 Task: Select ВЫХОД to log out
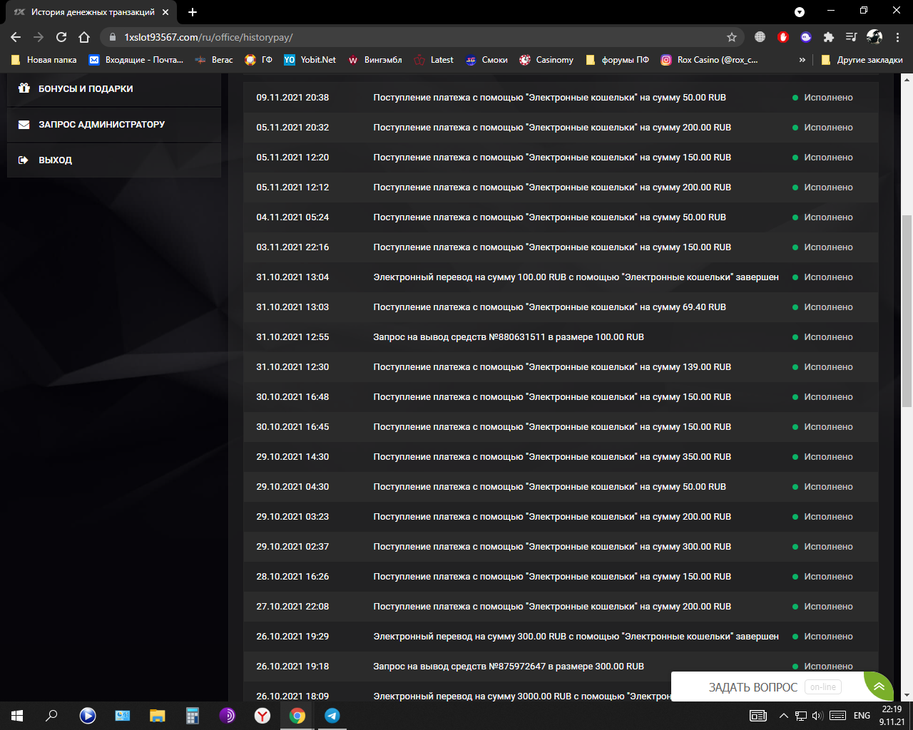(x=114, y=160)
